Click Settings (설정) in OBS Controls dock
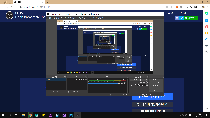The width and height of the screenshot is (210, 118). [x=156, y=88]
